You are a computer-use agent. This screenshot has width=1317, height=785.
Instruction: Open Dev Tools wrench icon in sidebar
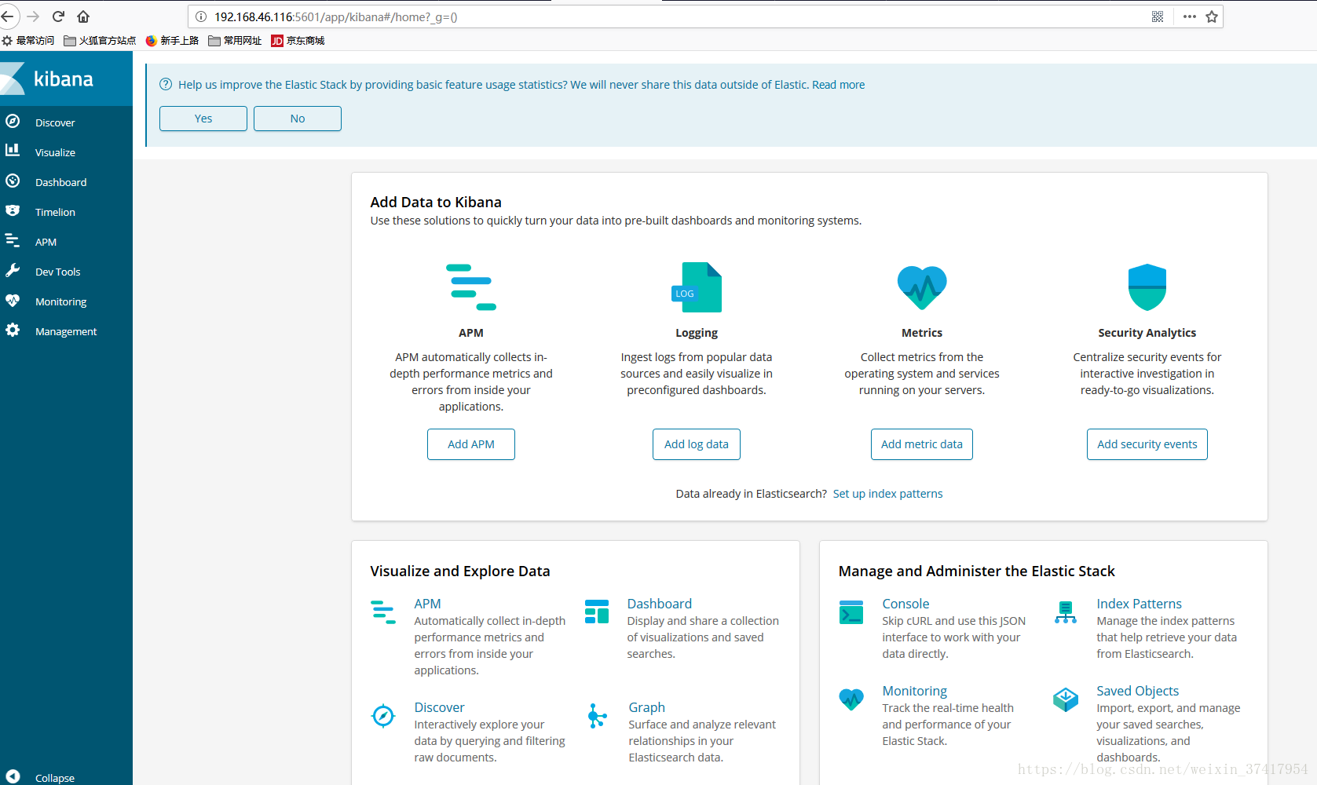tap(13, 270)
